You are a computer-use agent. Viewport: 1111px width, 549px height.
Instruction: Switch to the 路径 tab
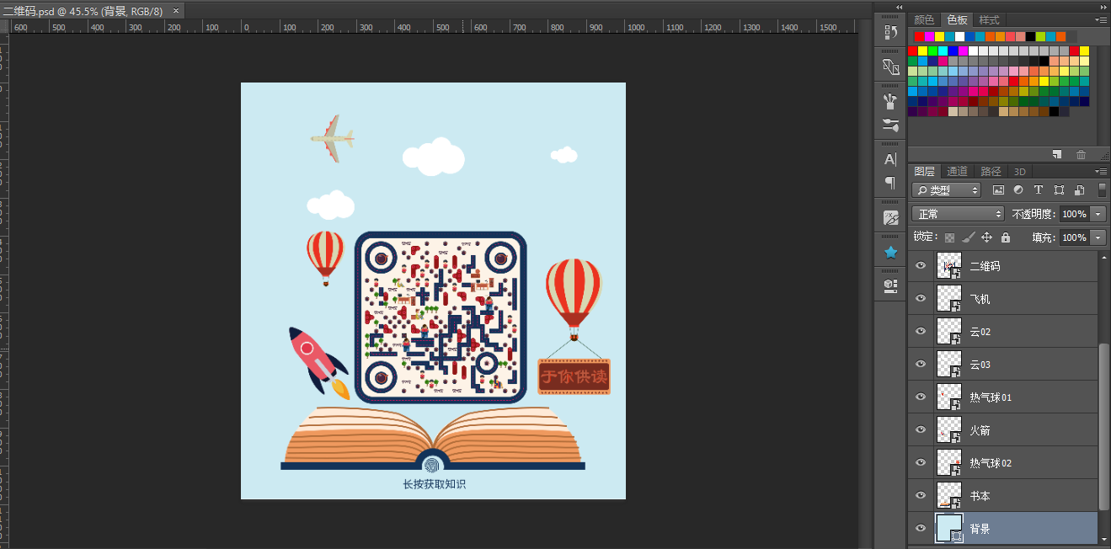(x=991, y=171)
